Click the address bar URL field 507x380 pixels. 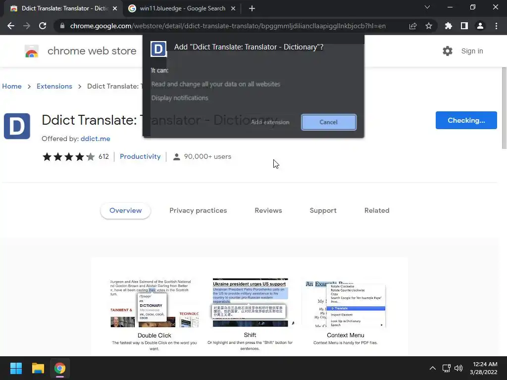click(x=228, y=26)
